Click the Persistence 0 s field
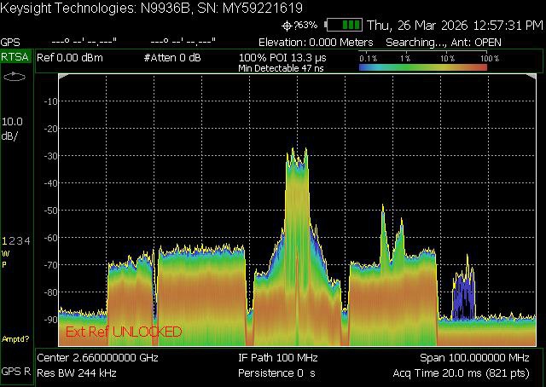546x387 pixels. tap(276, 373)
